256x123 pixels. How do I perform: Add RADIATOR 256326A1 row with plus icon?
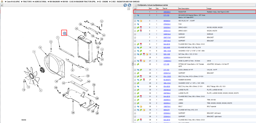135,12
